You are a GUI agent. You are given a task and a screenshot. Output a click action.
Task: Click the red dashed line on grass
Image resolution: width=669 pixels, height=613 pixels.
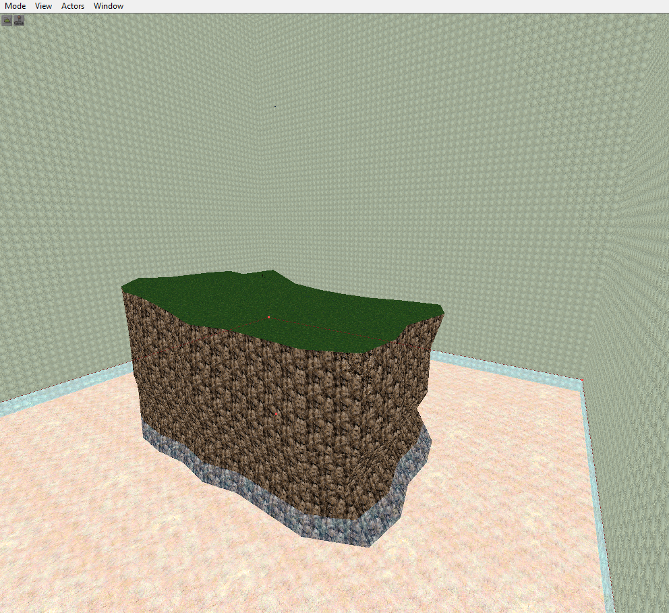pyautogui.click(x=337, y=330)
